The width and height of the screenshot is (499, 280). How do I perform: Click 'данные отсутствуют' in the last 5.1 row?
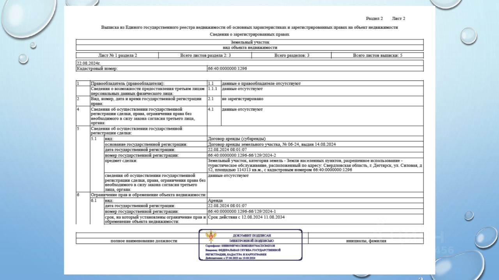tap(228, 176)
